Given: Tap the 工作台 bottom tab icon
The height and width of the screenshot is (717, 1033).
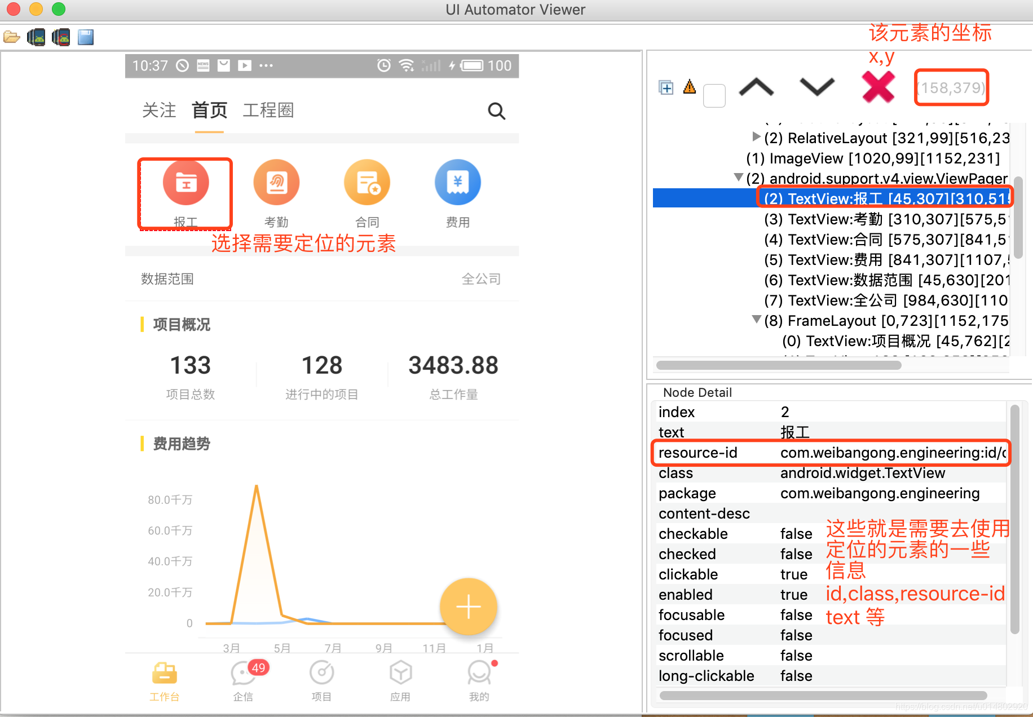Looking at the screenshot, I should (165, 673).
